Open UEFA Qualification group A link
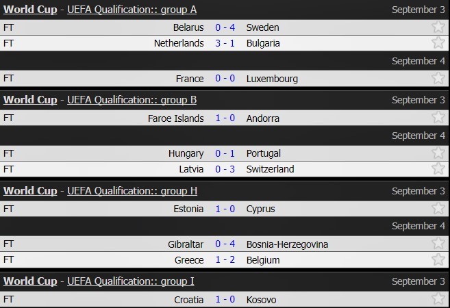This screenshot has width=450, height=308. [132, 10]
